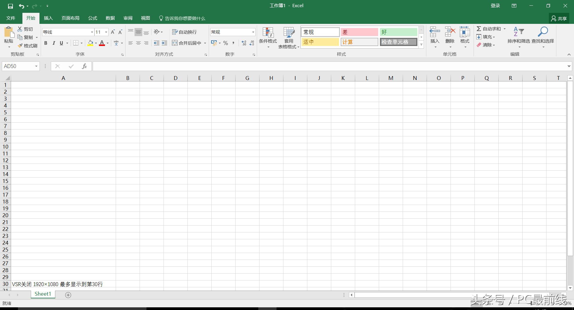Click the Tell Me search box
Screen dimensions: 574x310
182,18
